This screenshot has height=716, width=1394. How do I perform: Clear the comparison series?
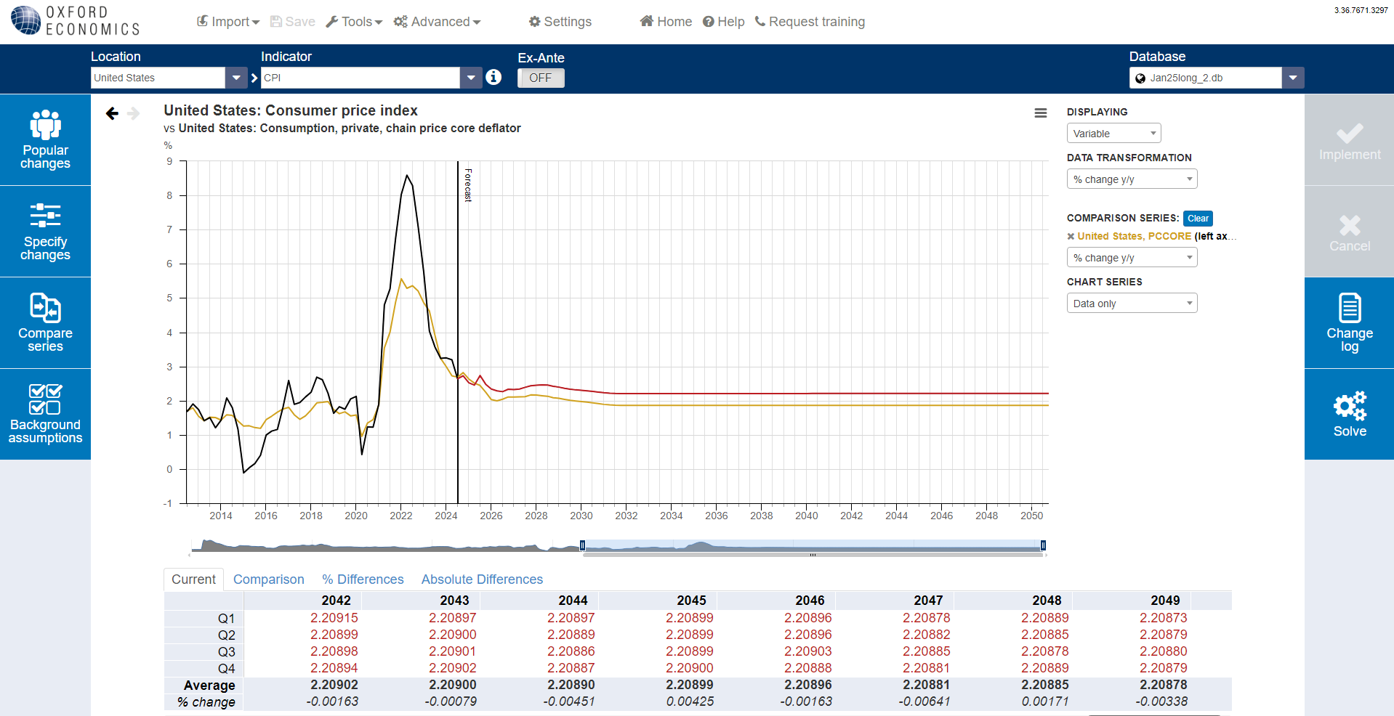[1197, 219]
